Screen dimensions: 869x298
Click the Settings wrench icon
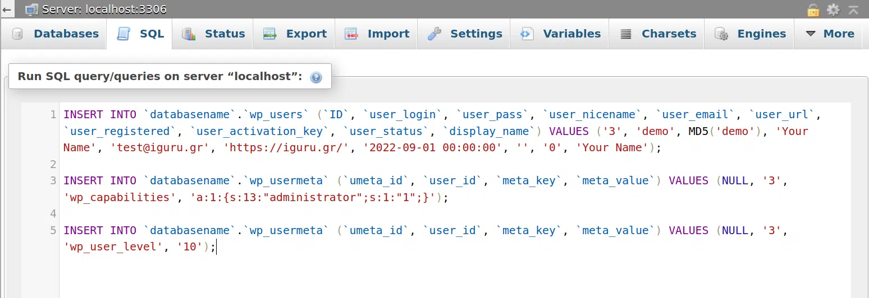pyautogui.click(x=434, y=34)
